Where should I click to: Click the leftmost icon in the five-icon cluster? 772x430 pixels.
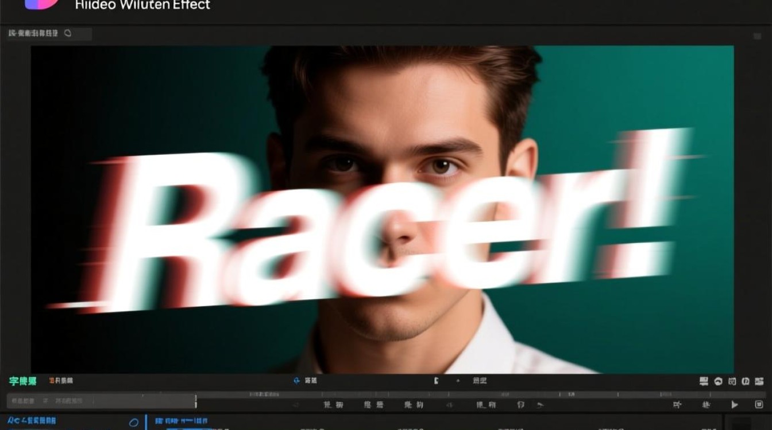point(704,381)
